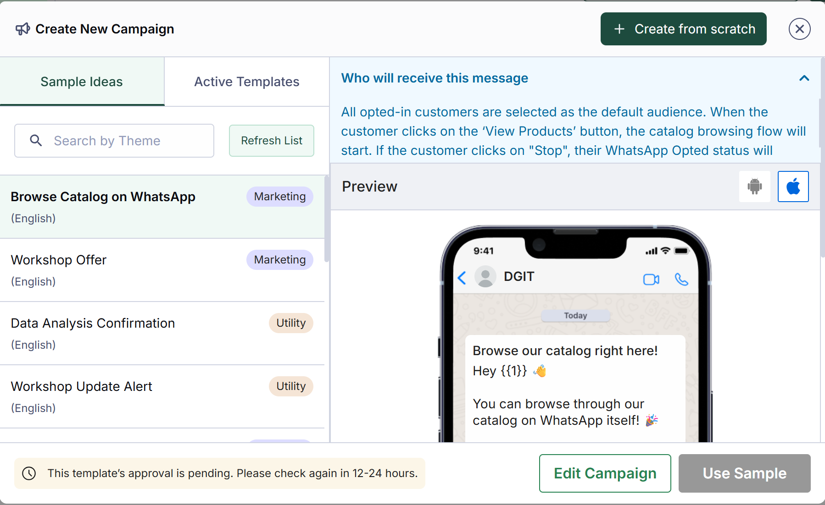Viewport: 825px width, 505px height.
Task: Switch to Sample Ideas tab
Action: tap(82, 82)
